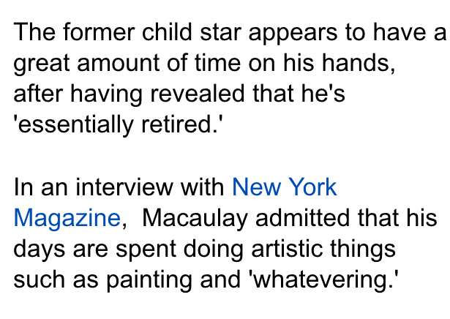The height and width of the screenshot is (319, 450).
Task: Click the words "New York" in the link
Action: click(284, 187)
